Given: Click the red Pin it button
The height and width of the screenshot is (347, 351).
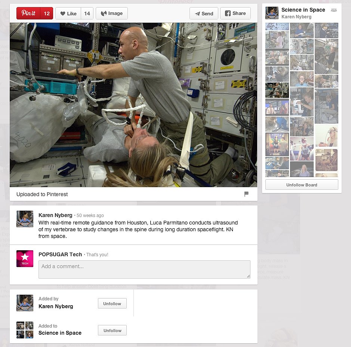Looking at the screenshot, I should [x=28, y=13].
